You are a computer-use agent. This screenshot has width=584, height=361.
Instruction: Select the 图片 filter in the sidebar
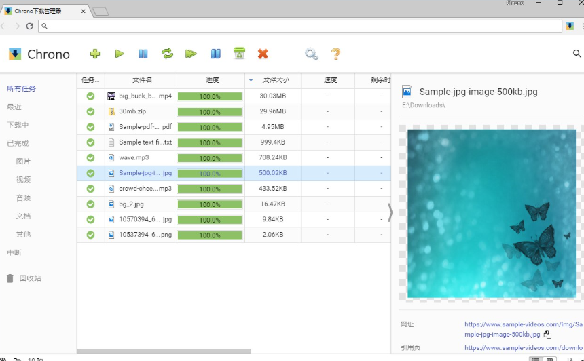coord(23,161)
